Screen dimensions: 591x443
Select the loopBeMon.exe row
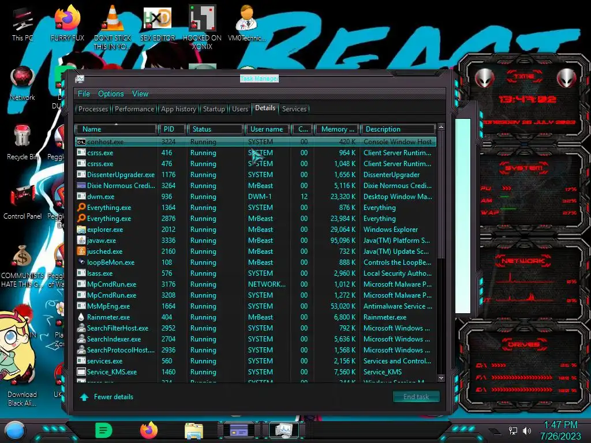pyautogui.click(x=256, y=262)
